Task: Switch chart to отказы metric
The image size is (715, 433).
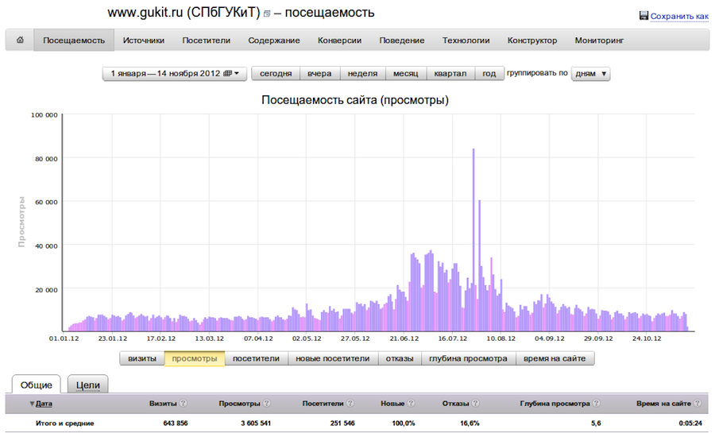Action: (x=400, y=359)
